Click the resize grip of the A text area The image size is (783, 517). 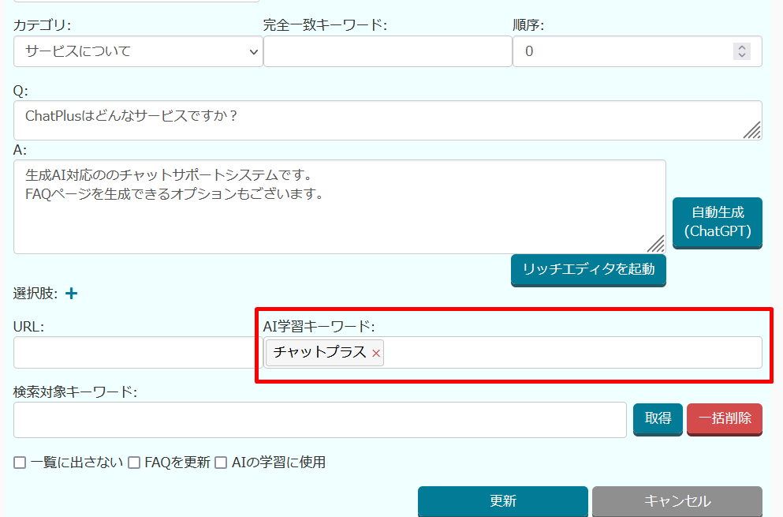656,244
